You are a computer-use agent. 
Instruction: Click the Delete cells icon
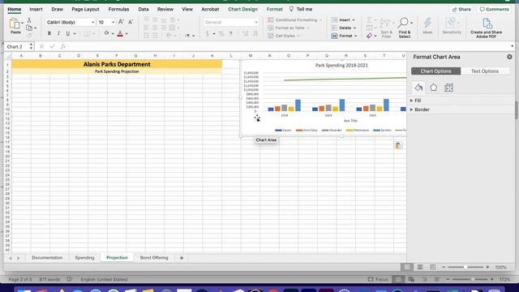334,28
